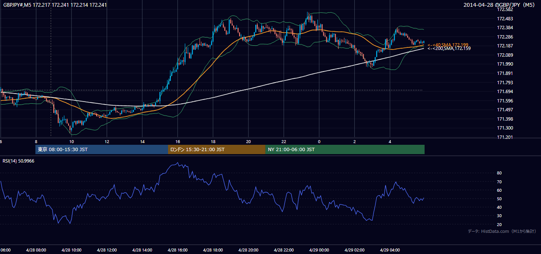Click RSI axis level 30
Viewport: 541px width, 254px height.
[500, 216]
